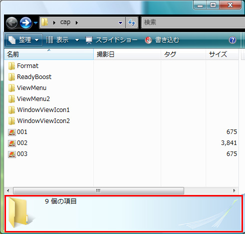Image resolution: width=245 pixels, height=234 pixels.
Task: Close the explorer window
Action: [231, 5]
